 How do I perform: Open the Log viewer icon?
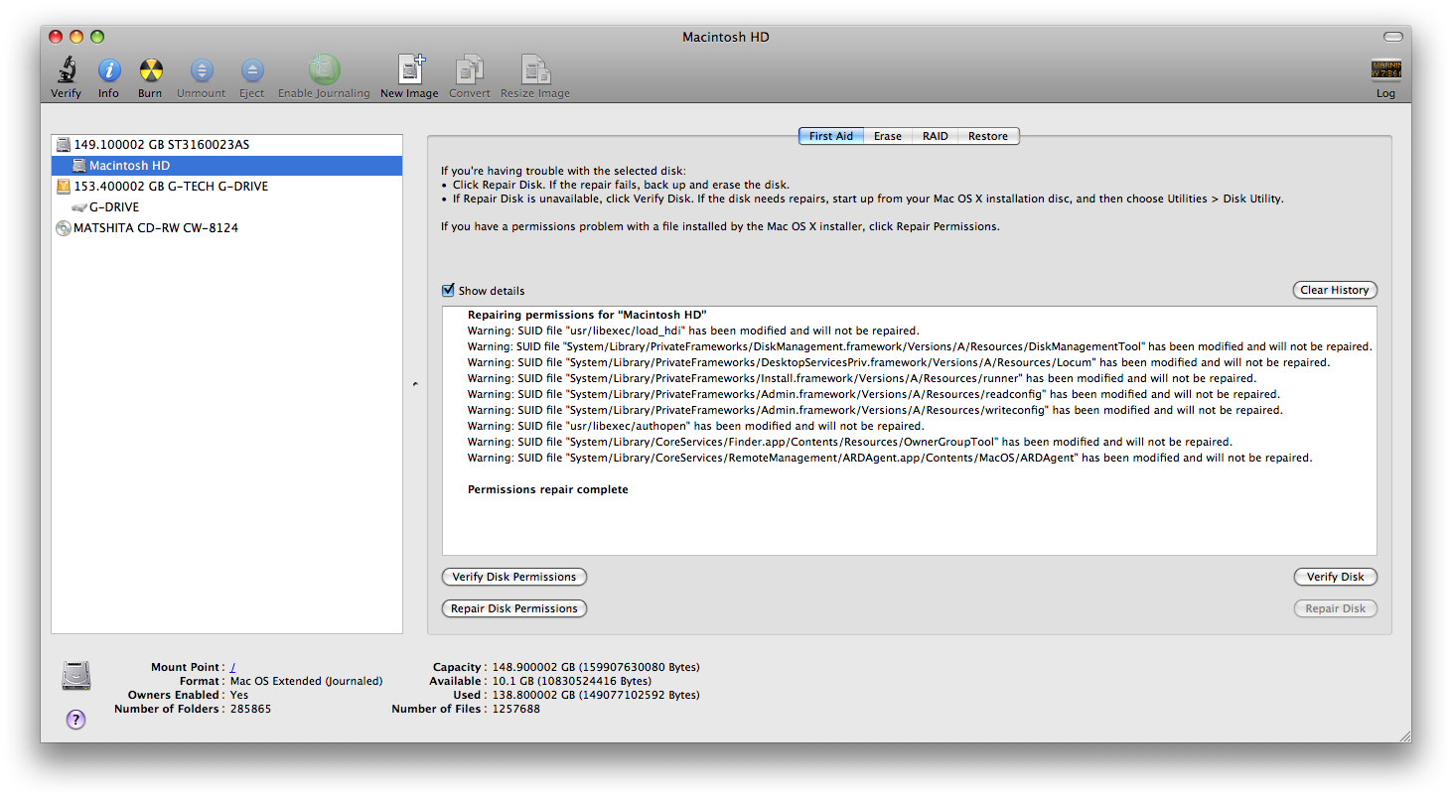(x=1385, y=69)
